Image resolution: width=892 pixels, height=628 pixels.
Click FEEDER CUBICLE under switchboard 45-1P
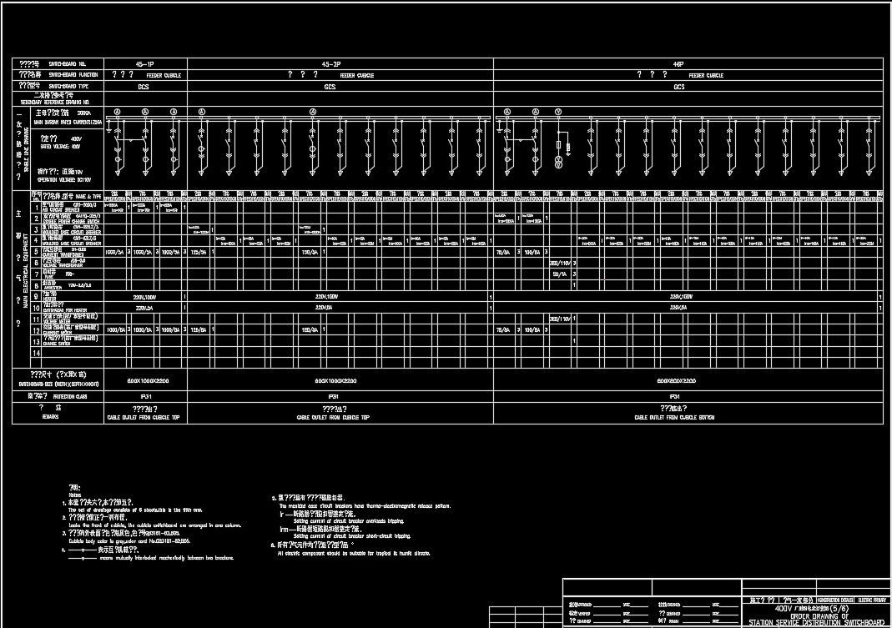pos(164,76)
